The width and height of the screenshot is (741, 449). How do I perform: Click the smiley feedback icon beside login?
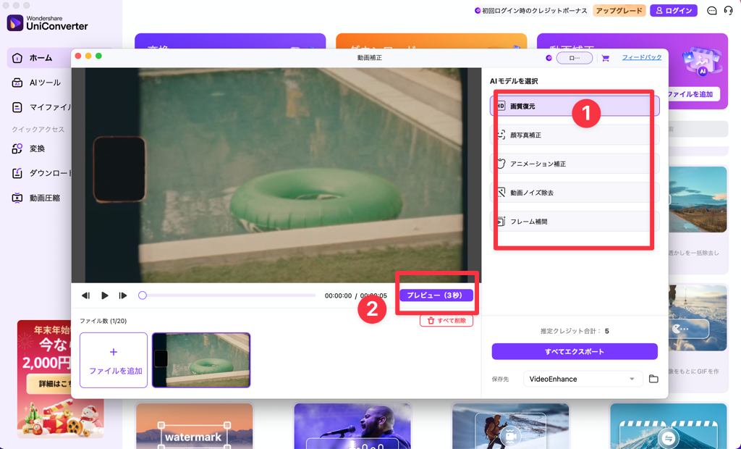point(711,10)
